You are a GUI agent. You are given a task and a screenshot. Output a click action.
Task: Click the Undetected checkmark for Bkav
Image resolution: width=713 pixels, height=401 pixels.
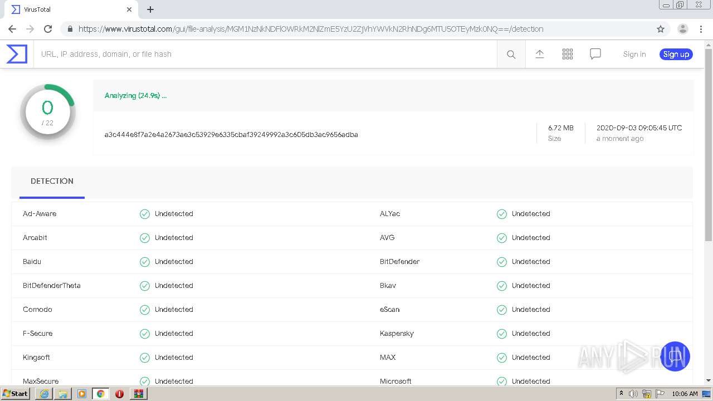[x=502, y=286]
